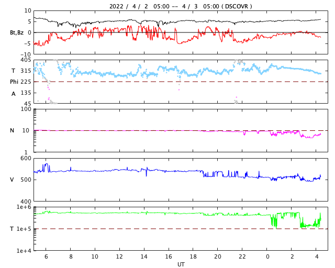This screenshot has height=268, width=335.
Task: Click the -10 tick on Bt,Bz axis
Action: (26, 54)
